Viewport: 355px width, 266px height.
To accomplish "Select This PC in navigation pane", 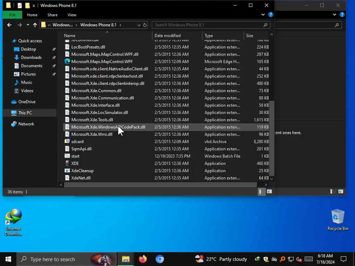I will 25,113.
